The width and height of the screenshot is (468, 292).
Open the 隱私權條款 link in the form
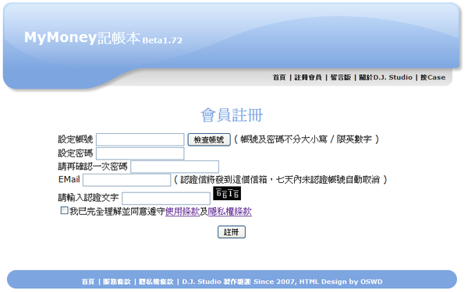230,212
